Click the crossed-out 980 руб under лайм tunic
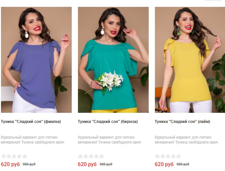Screen dimensions: 225x171 [x=183, y=164]
